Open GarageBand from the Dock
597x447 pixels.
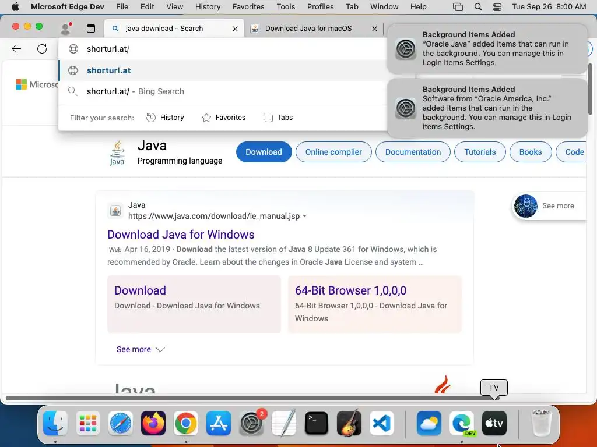point(349,423)
